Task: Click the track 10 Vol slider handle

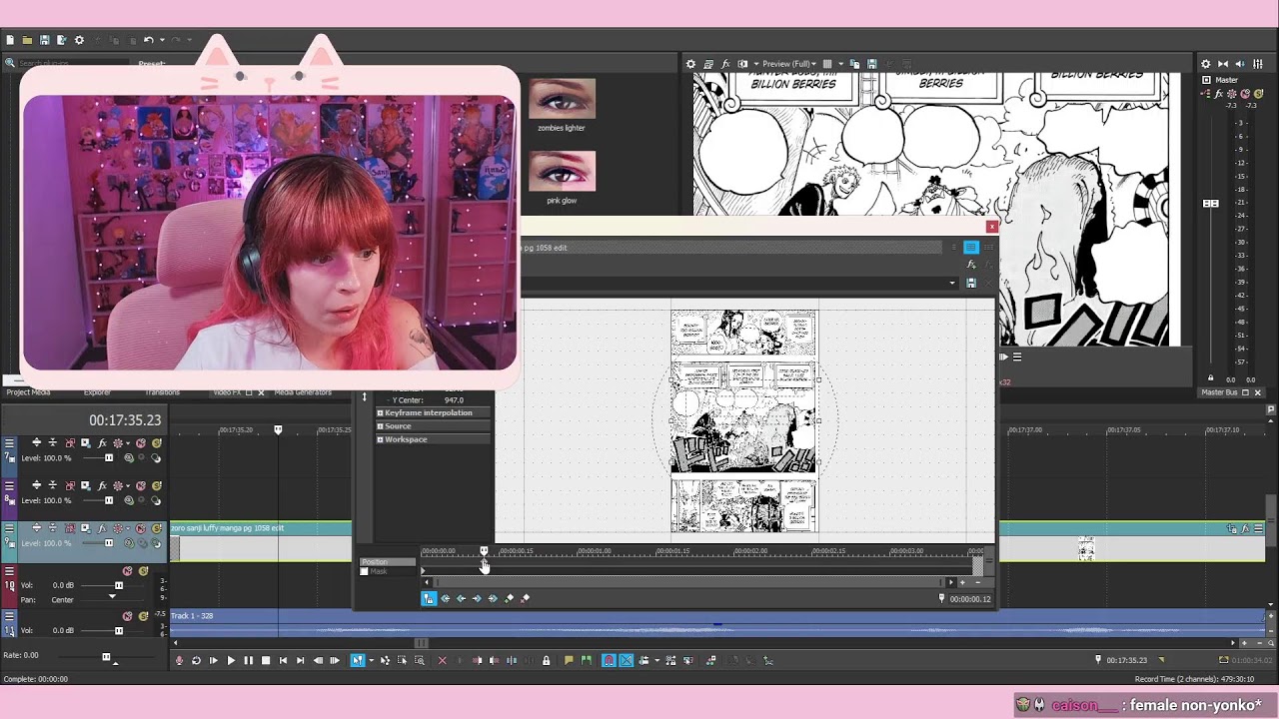Action: click(x=119, y=585)
